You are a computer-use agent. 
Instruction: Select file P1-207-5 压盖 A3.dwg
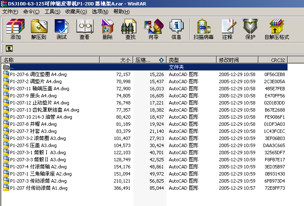(33, 145)
